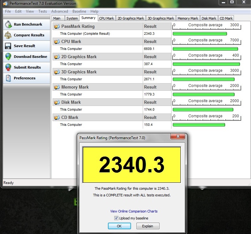Click the Preferences clipboard icon
The image size is (251, 234).
point(8,78)
